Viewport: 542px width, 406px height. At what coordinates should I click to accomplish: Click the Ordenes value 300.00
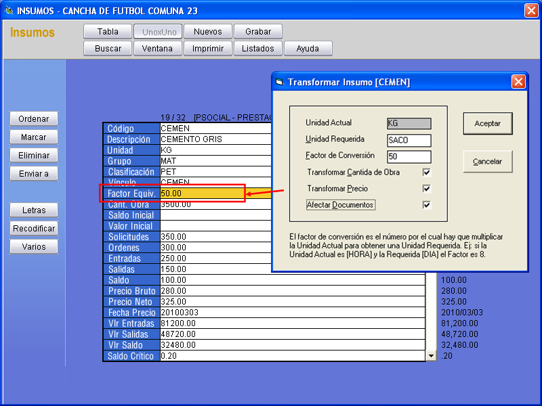(173, 248)
